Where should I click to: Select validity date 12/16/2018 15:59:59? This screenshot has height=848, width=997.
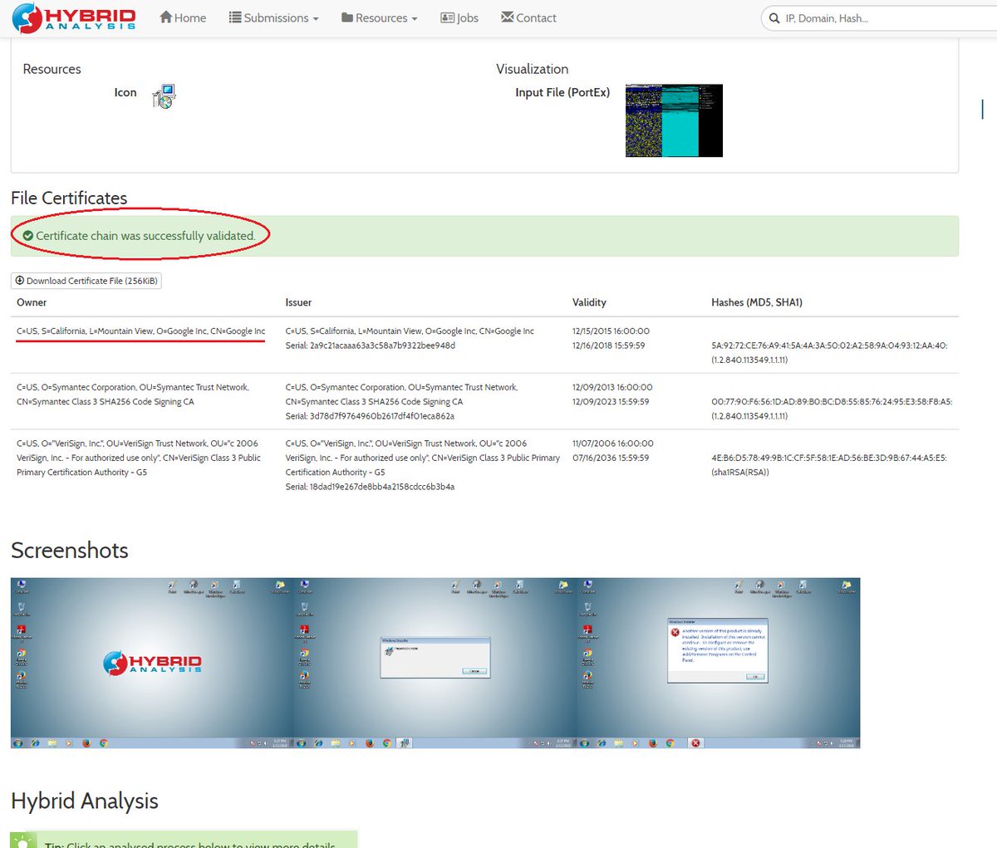(x=608, y=346)
